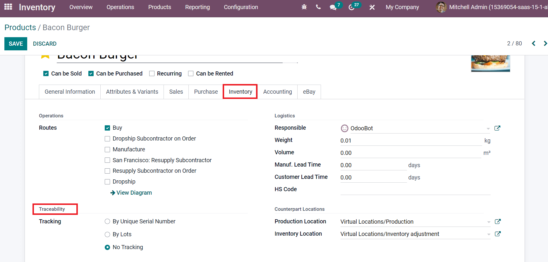Click the HS Code input field
Viewport: 548px width, 262px height.
click(415, 189)
